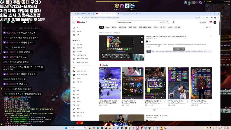Open YouTube notifications bell
The width and height of the screenshot is (231, 130).
tap(210, 22)
